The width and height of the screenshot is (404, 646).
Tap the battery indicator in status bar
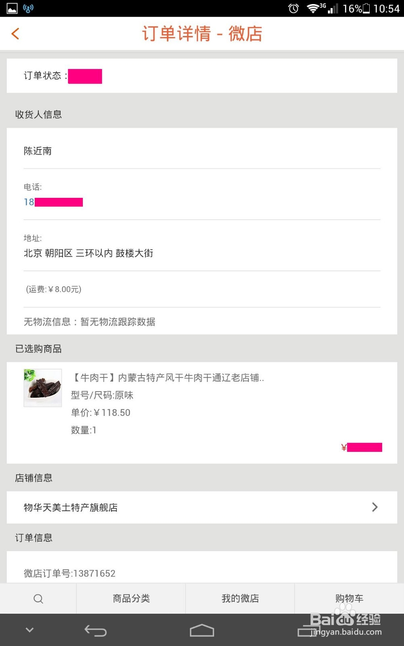(x=366, y=8)
